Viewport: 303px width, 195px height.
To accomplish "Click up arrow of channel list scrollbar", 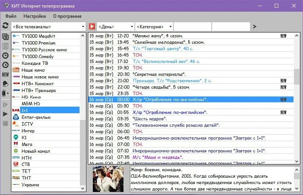I will click(x=83, y=35).
